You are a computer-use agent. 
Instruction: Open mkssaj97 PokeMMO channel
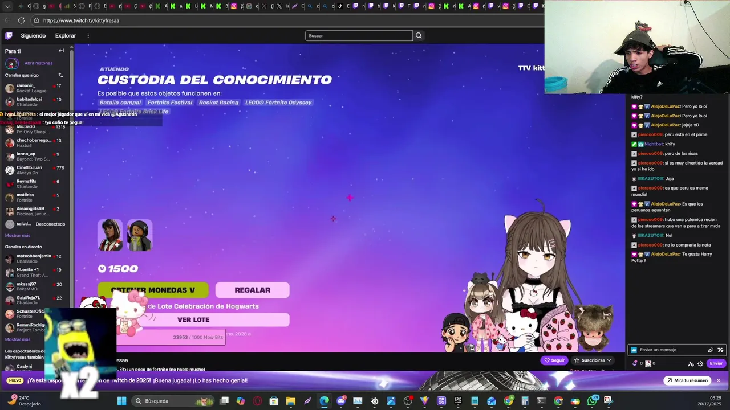point(34,286)
